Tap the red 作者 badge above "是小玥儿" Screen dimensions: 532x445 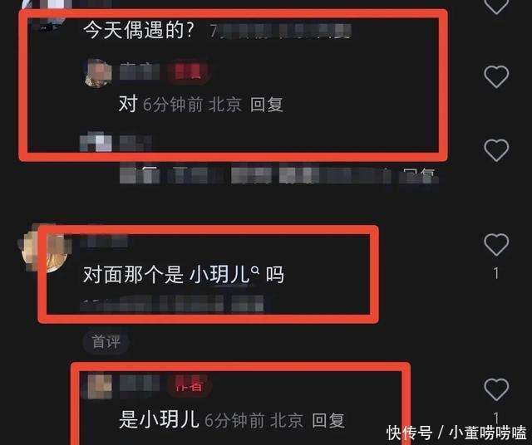[190, 386]
